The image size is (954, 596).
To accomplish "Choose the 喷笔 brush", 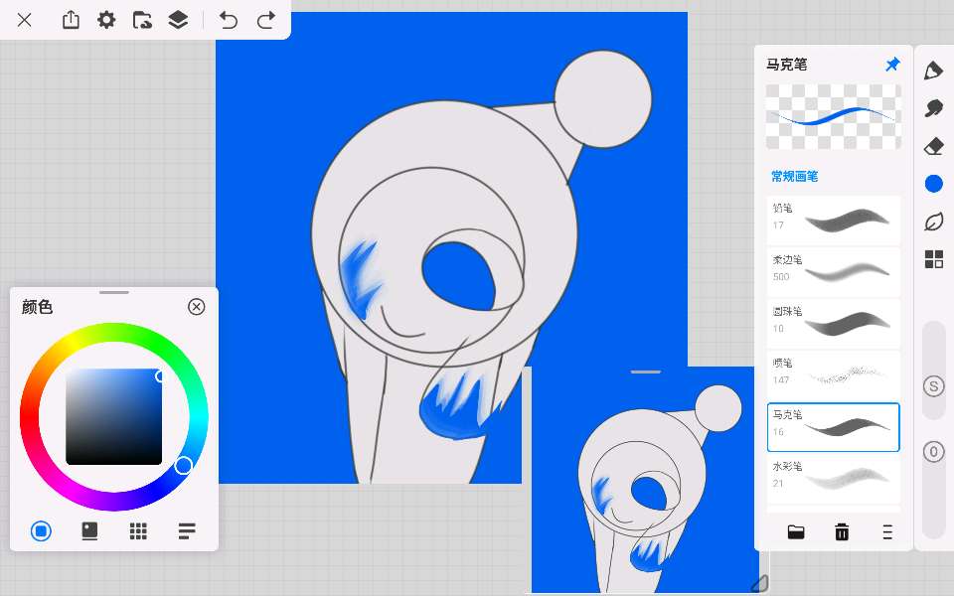I will (x=833, y=374).
